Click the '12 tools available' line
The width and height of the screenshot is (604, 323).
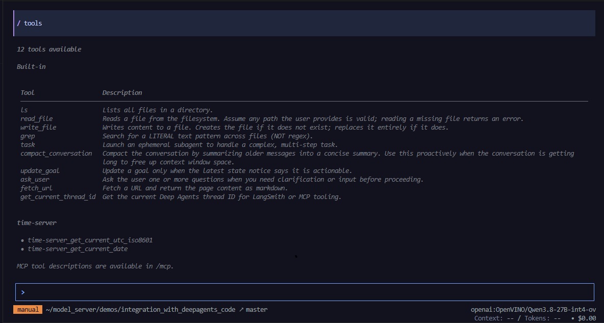[49, 49]
